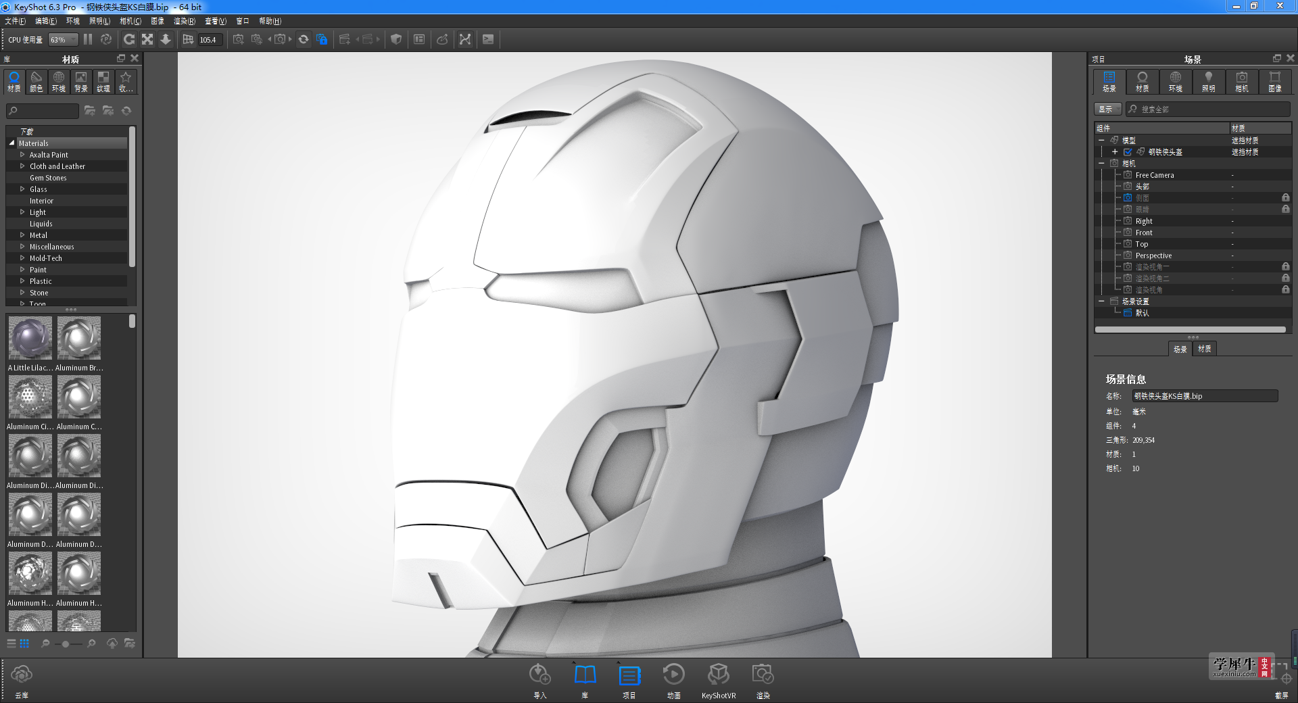Select the pan camera arrows tool
Viewport: 1298px width, 703px height.
pyautogui.click(x=147, y=40)
